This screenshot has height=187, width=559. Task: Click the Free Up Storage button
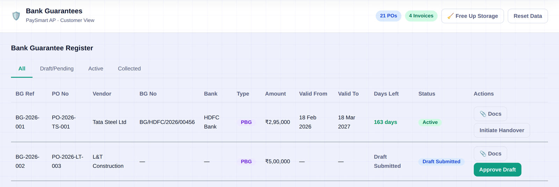click(472, 16)
